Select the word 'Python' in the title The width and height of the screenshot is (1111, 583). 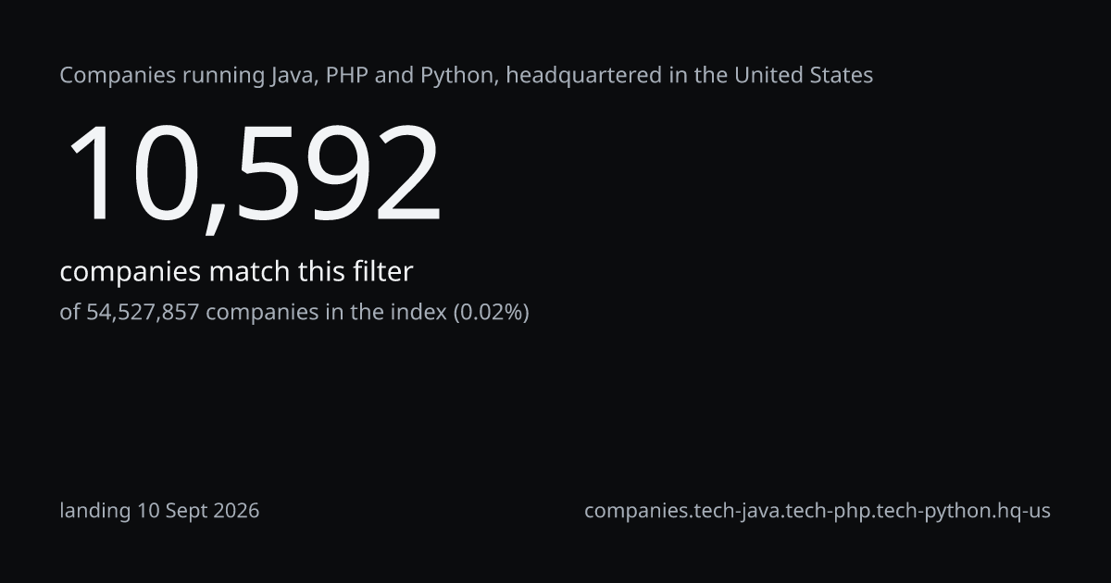tap(456, 76)
